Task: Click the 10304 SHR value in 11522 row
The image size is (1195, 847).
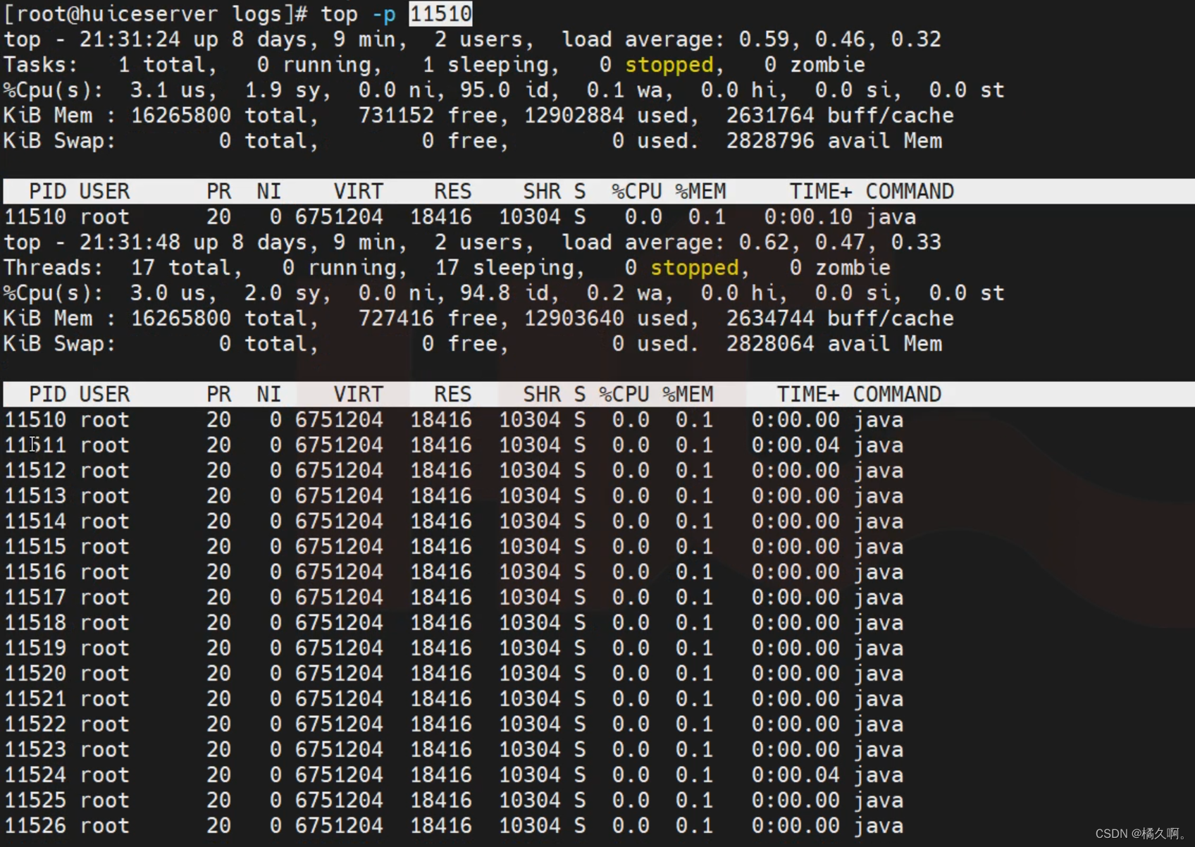Action: (x=530, y=724)
